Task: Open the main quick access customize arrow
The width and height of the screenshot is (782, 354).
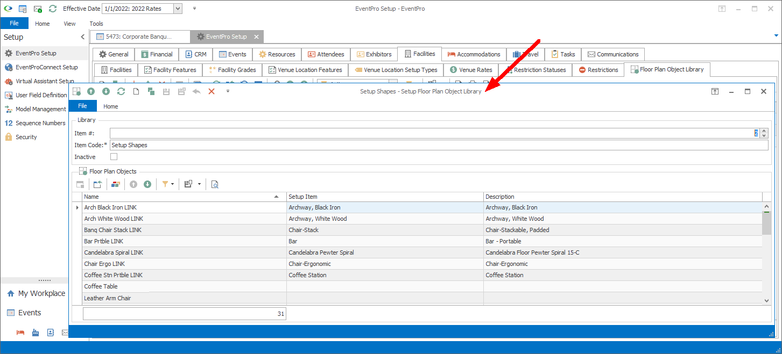Action: 194,9
